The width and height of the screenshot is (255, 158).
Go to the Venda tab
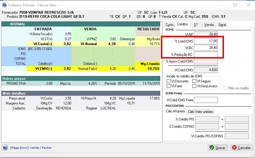(x=209, y=25)
